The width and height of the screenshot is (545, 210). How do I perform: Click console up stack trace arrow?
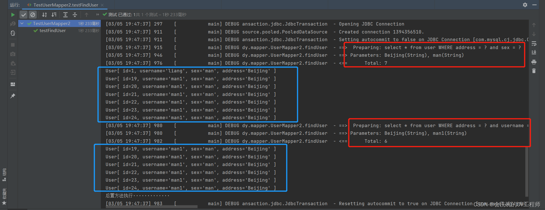(x=534, y=25)
